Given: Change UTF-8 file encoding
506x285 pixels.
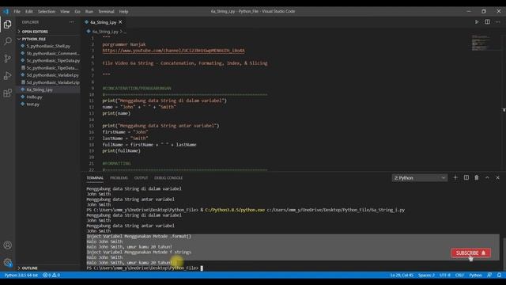Looking at the screenshot, I should point(444,275).
